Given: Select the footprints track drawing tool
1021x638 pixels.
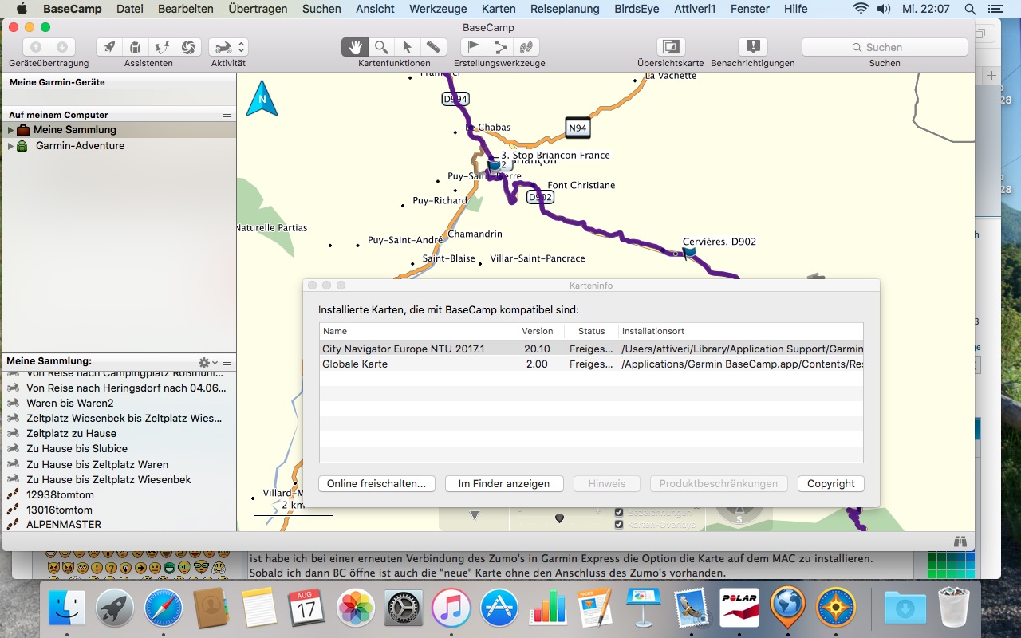Looking at the screenshot, I should (525, 47).
